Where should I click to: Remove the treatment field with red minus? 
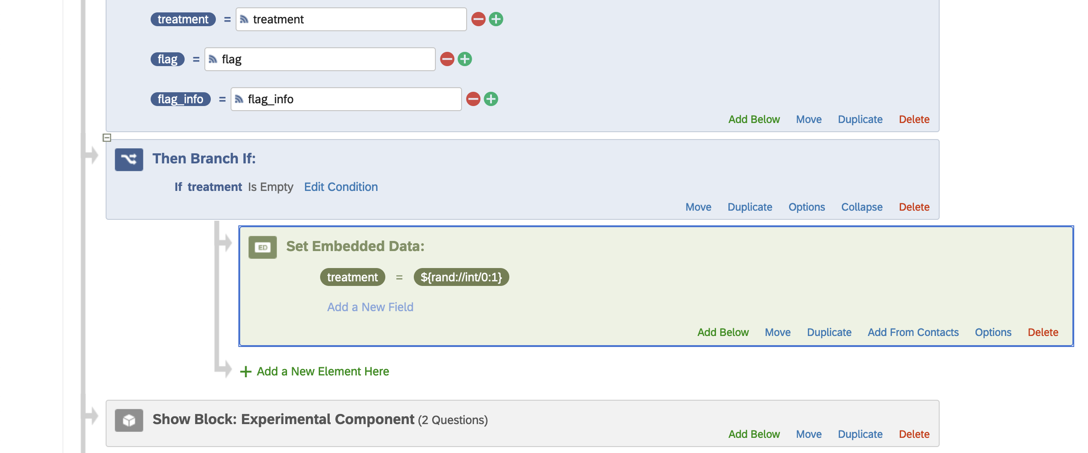pyautogui.click(x=478, y=19)
